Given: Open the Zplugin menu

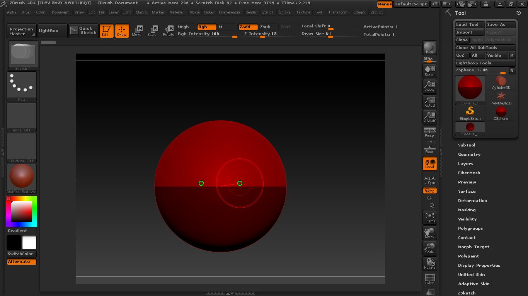Looking at the screenshot, I should click(x=359, y=12).
